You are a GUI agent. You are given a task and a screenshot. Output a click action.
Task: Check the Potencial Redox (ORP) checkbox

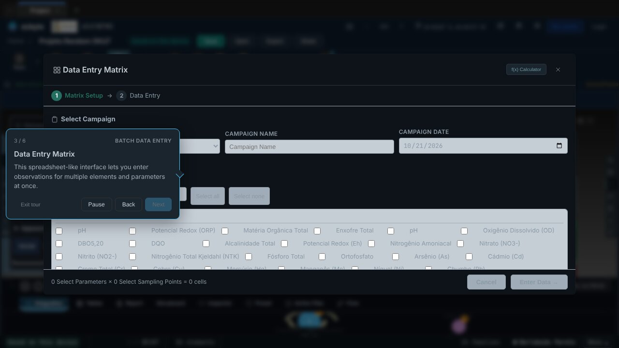pos(133,231)
